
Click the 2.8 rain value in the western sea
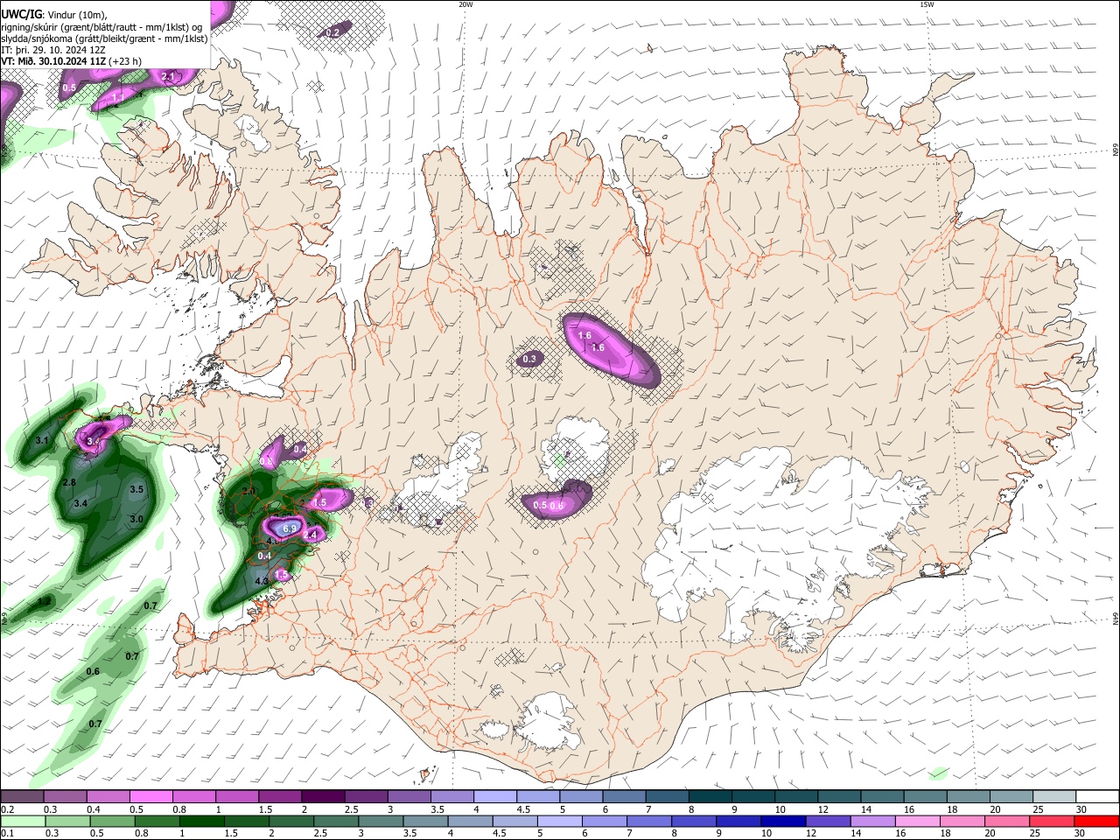[70, 482]
